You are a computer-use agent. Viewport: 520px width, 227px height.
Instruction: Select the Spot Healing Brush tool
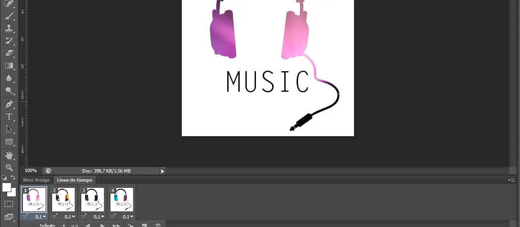pos(9,3)
